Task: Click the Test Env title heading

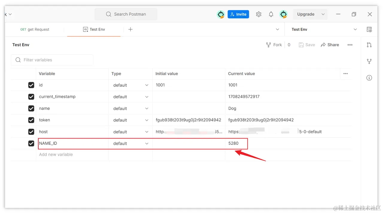Action: click(x=21, y=45)
